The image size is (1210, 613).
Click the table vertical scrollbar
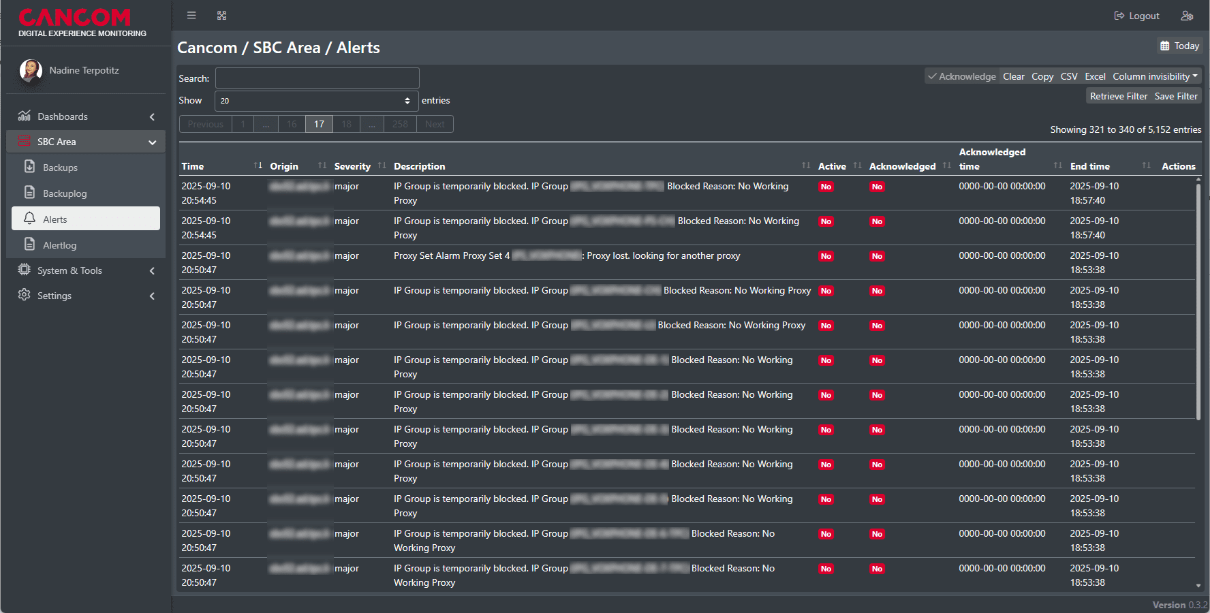[x=1198, y=302]
